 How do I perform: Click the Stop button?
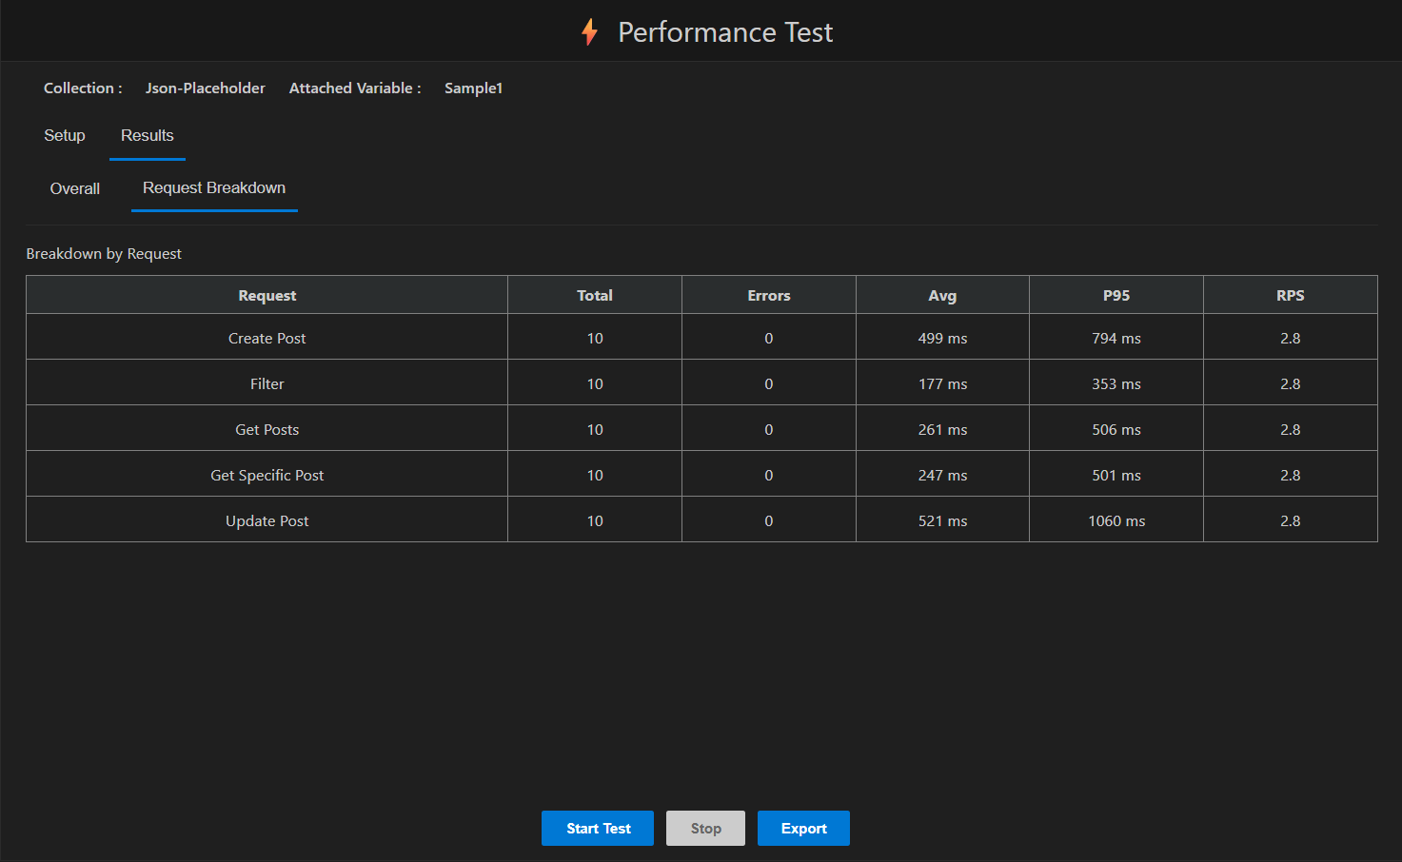pos(705,828)
